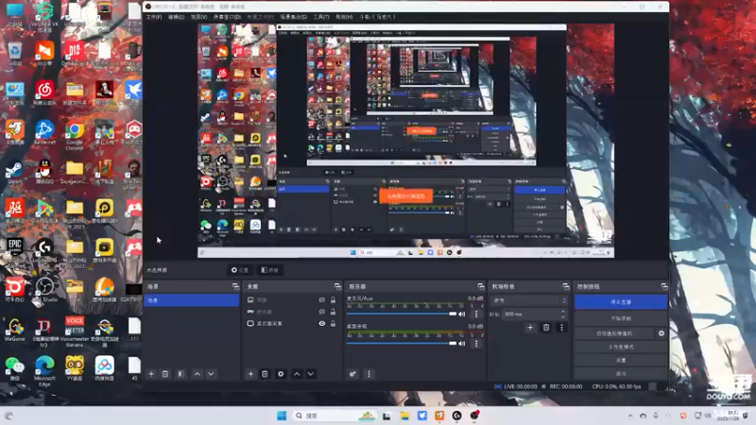The height and width of the screenshot is (425, 756).
Task: Open View menu in OBS
Action: (198, 17)
